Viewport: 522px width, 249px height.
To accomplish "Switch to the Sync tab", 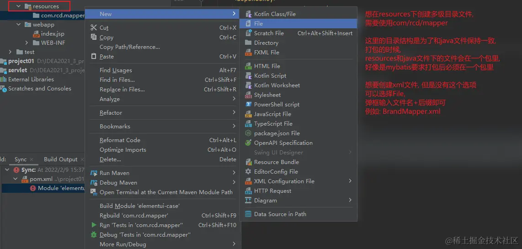I will (x=20, y=159).
